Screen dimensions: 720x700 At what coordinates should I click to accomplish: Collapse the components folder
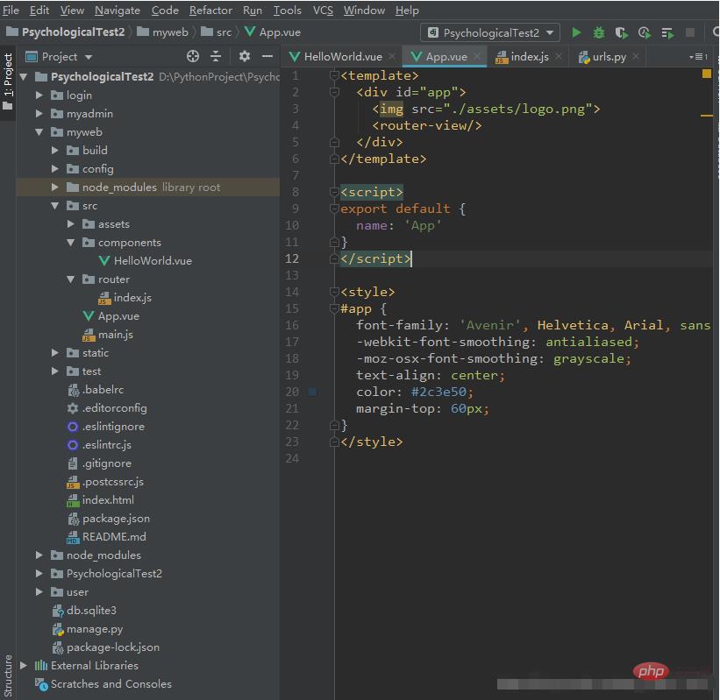tap(71, 243)
